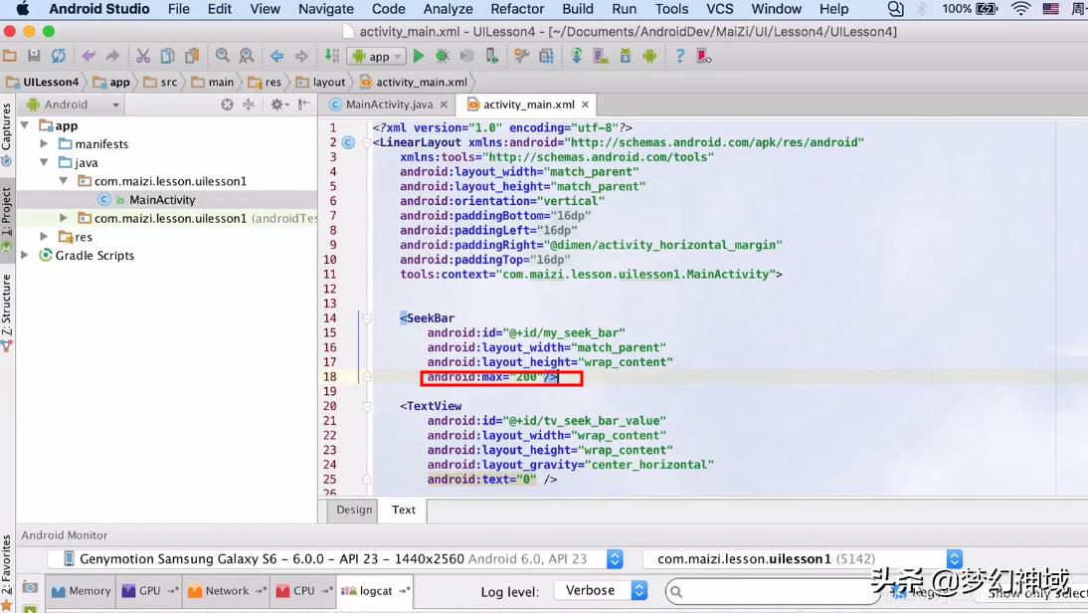Click the scroll from source target icon
1088x613 pixels.
[x=227, y=104]
